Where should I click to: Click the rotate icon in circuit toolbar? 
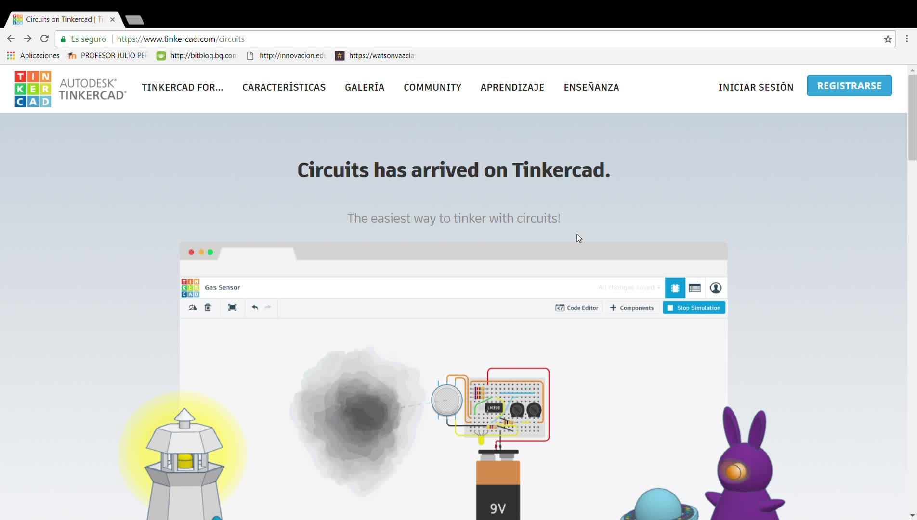[193, 307]
